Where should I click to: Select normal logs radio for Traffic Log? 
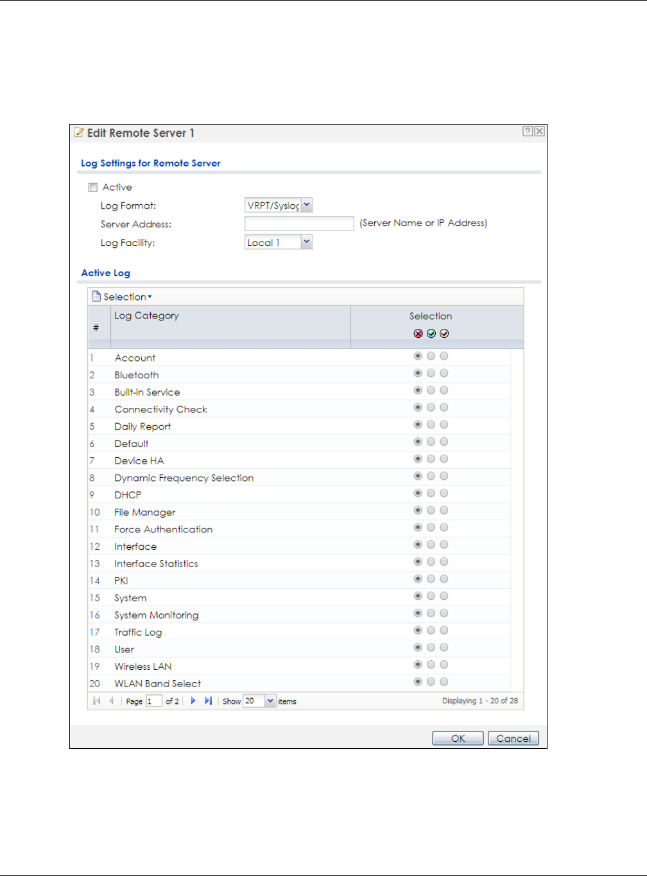tap(431, 631)
